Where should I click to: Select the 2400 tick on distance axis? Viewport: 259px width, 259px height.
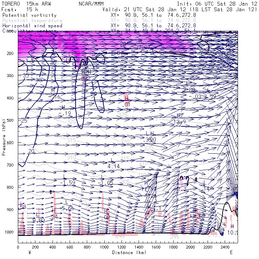pyautogui.click(x=225, y=247)
